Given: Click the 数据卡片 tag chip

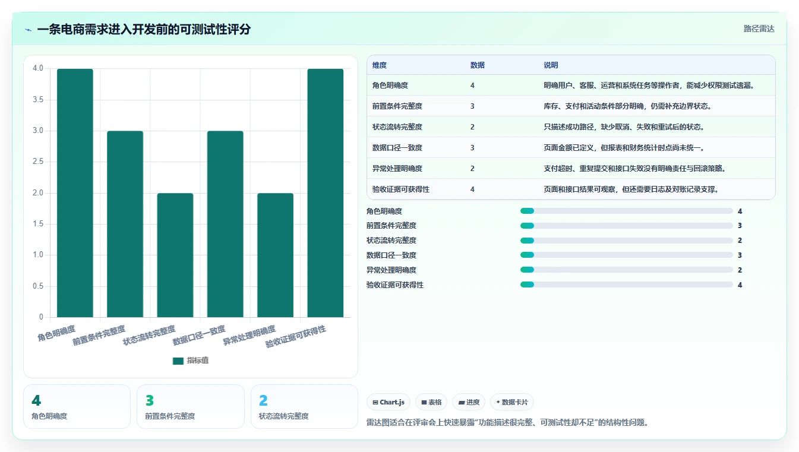Looking at the screenshot, I should [x=512, y=402].
